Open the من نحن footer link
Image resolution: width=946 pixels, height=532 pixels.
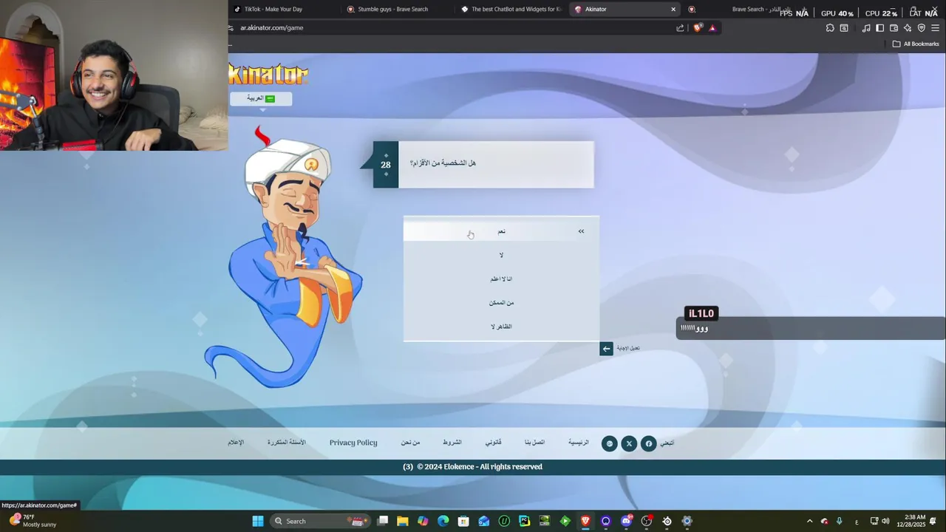point(410,443)
